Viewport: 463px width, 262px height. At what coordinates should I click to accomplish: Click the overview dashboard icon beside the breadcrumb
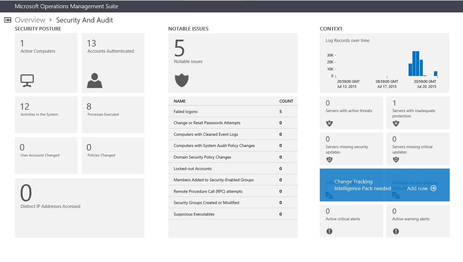pyautogui.click(x=8, y=20)
